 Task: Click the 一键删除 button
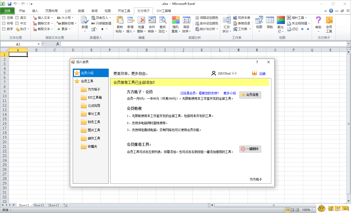250,149
